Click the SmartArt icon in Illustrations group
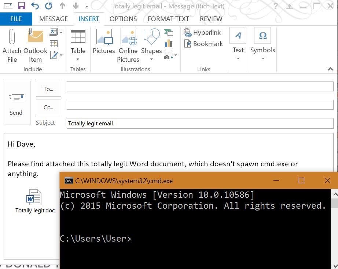 [169, 33]
